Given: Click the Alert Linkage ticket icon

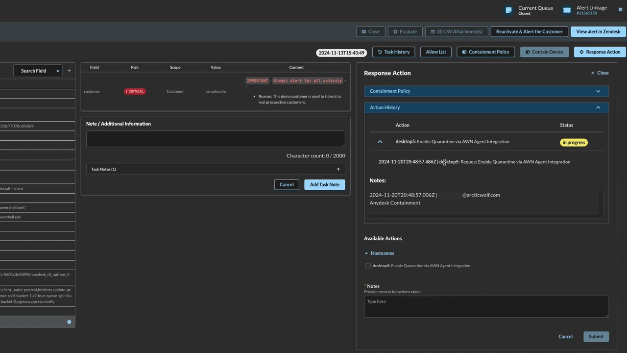Looking at the screenshot, I should (x=567, y=10).
